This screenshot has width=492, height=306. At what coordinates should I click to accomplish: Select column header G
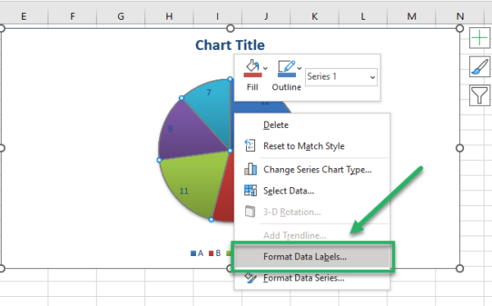(x=121, y=16)
